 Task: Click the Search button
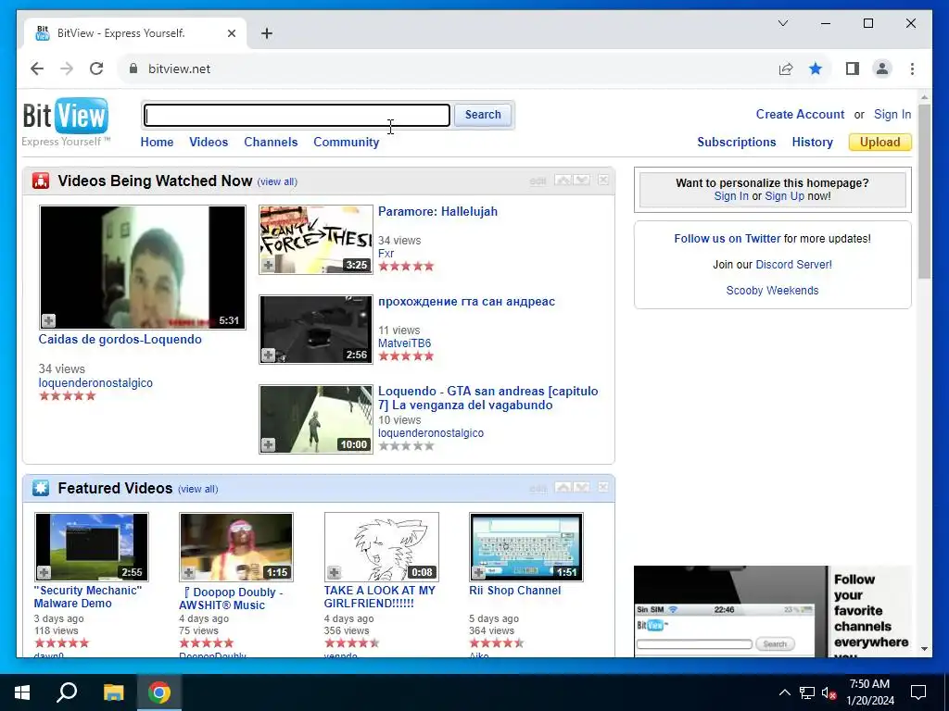[482, 115]
